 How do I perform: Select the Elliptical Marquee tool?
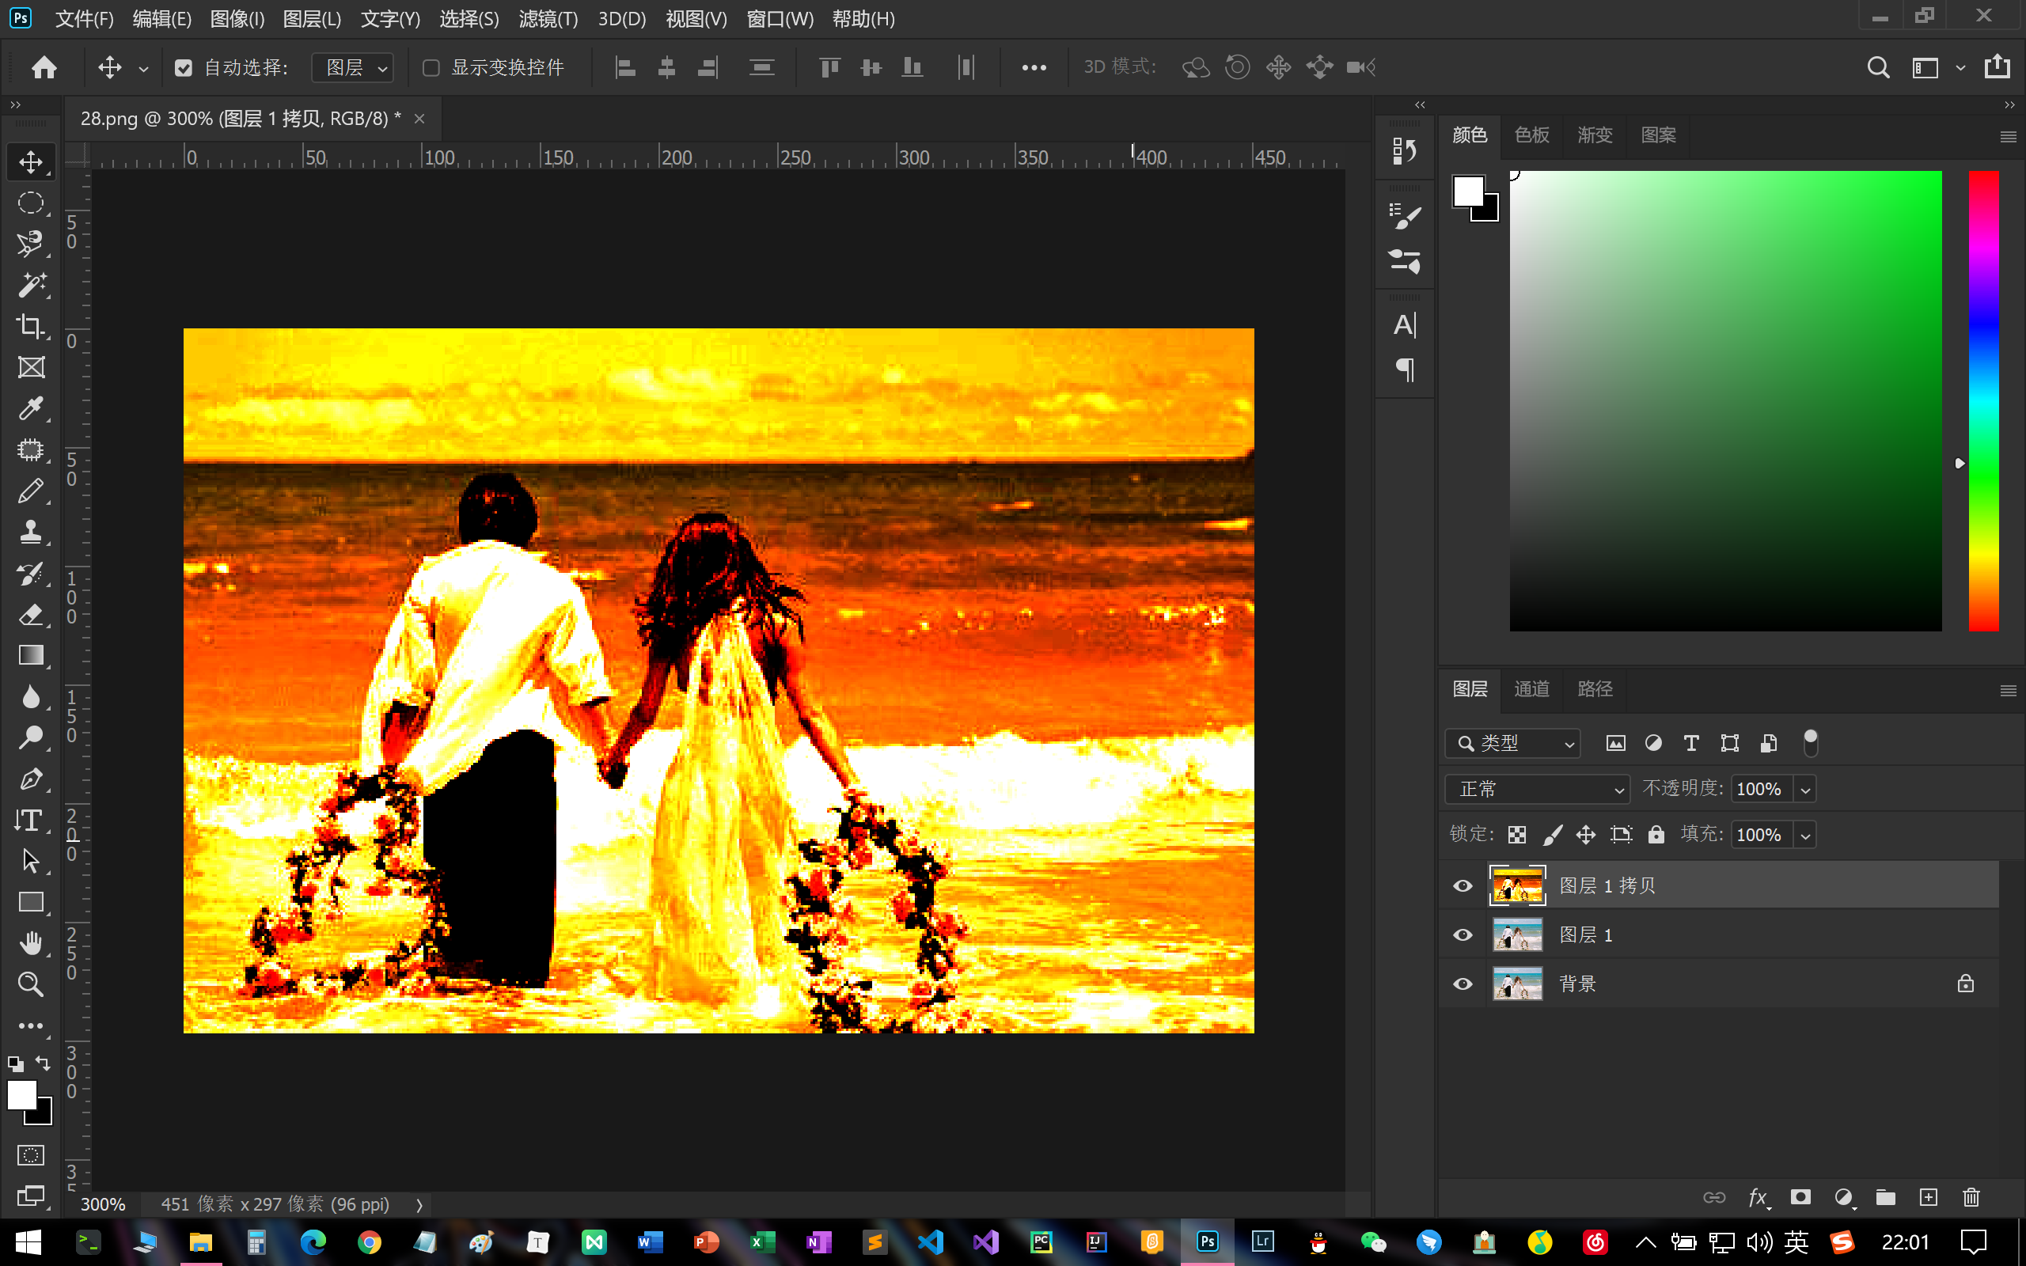click(31, 203)
